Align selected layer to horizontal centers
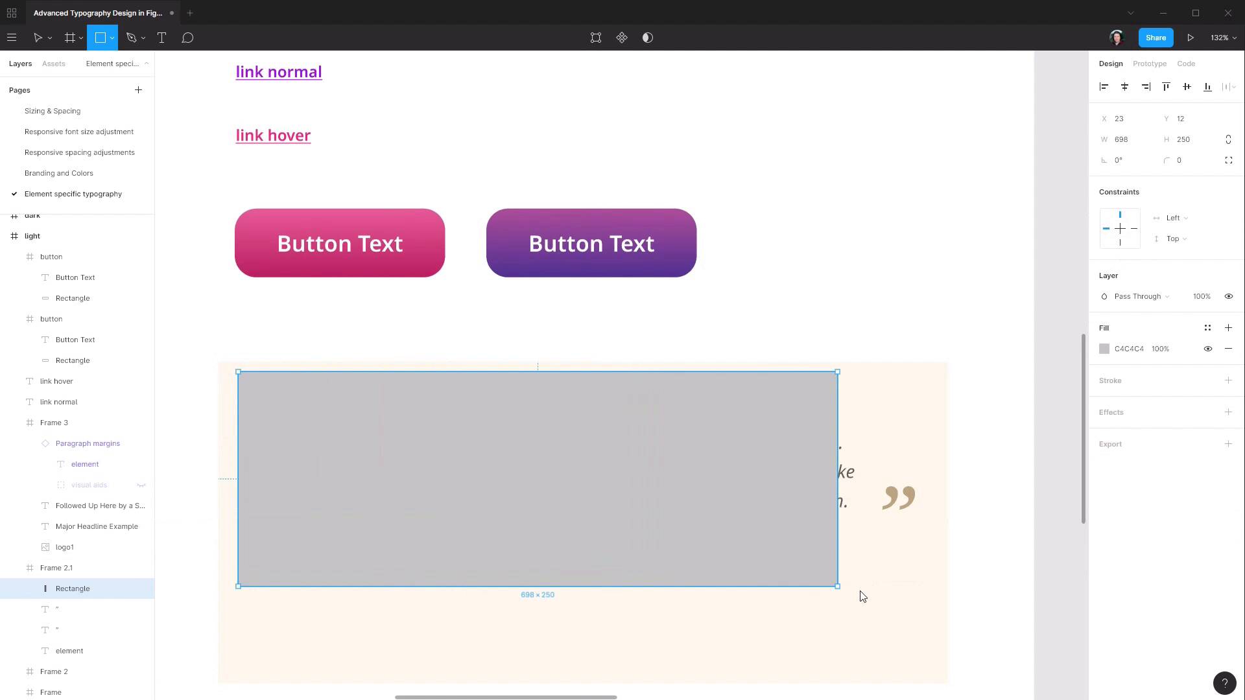Image resolution: width=1245 pixels, height=700 pixels. 1125,86
